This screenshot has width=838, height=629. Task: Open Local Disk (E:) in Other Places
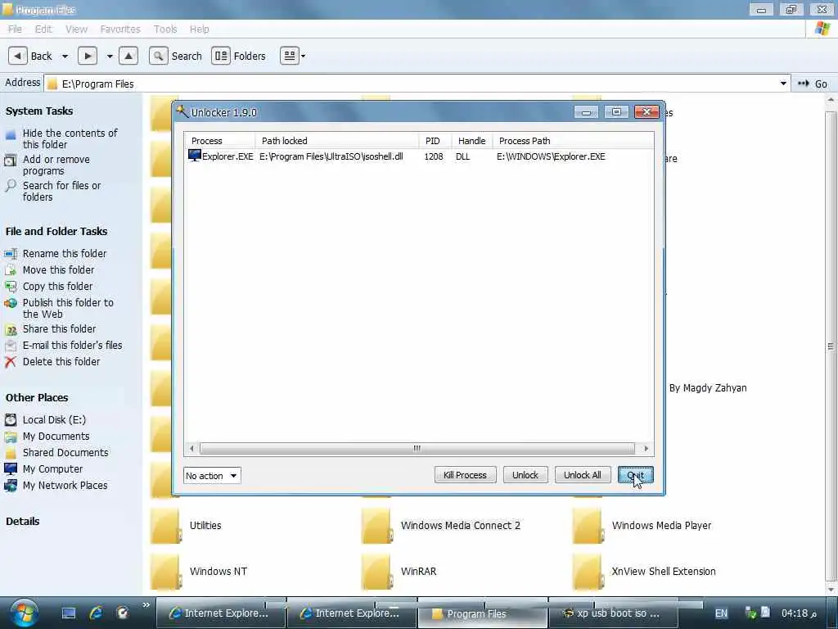(x=54, y=420)
